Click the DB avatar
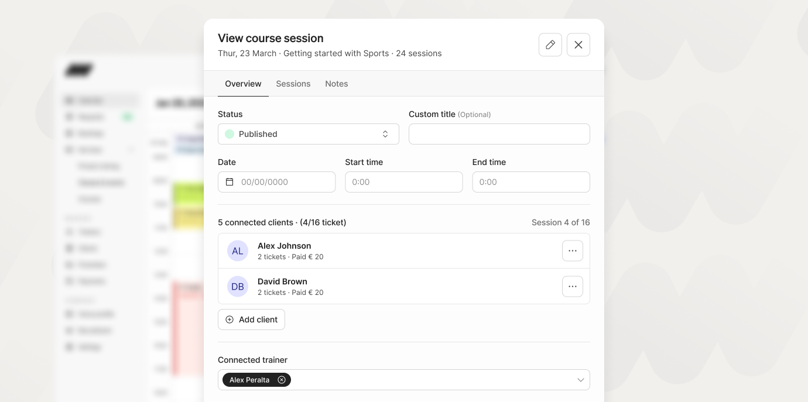The height and width of the screenshot is (402, 808). (x=238, y=287)
